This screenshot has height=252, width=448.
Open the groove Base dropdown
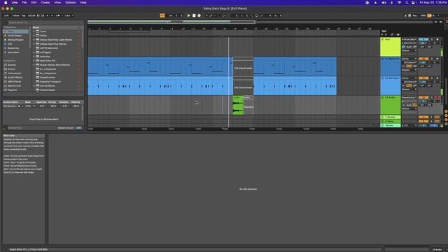tap(30, 106)
